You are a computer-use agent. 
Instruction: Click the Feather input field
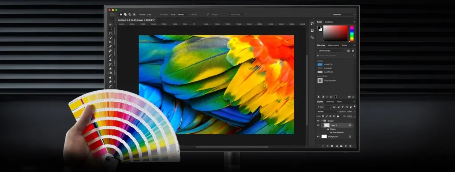pos(152,15)
